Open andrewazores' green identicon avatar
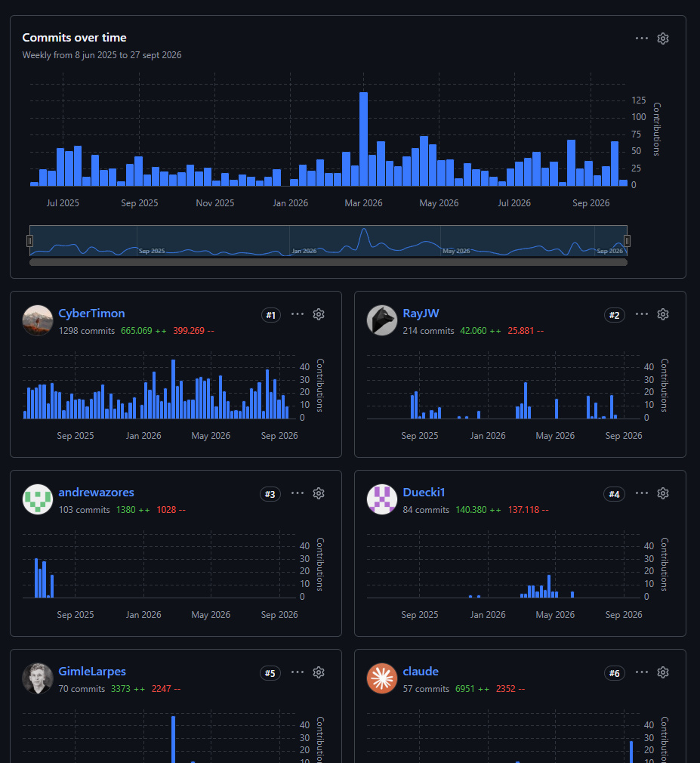The height and width of the screenshot is (763, 700). [38, 499]
